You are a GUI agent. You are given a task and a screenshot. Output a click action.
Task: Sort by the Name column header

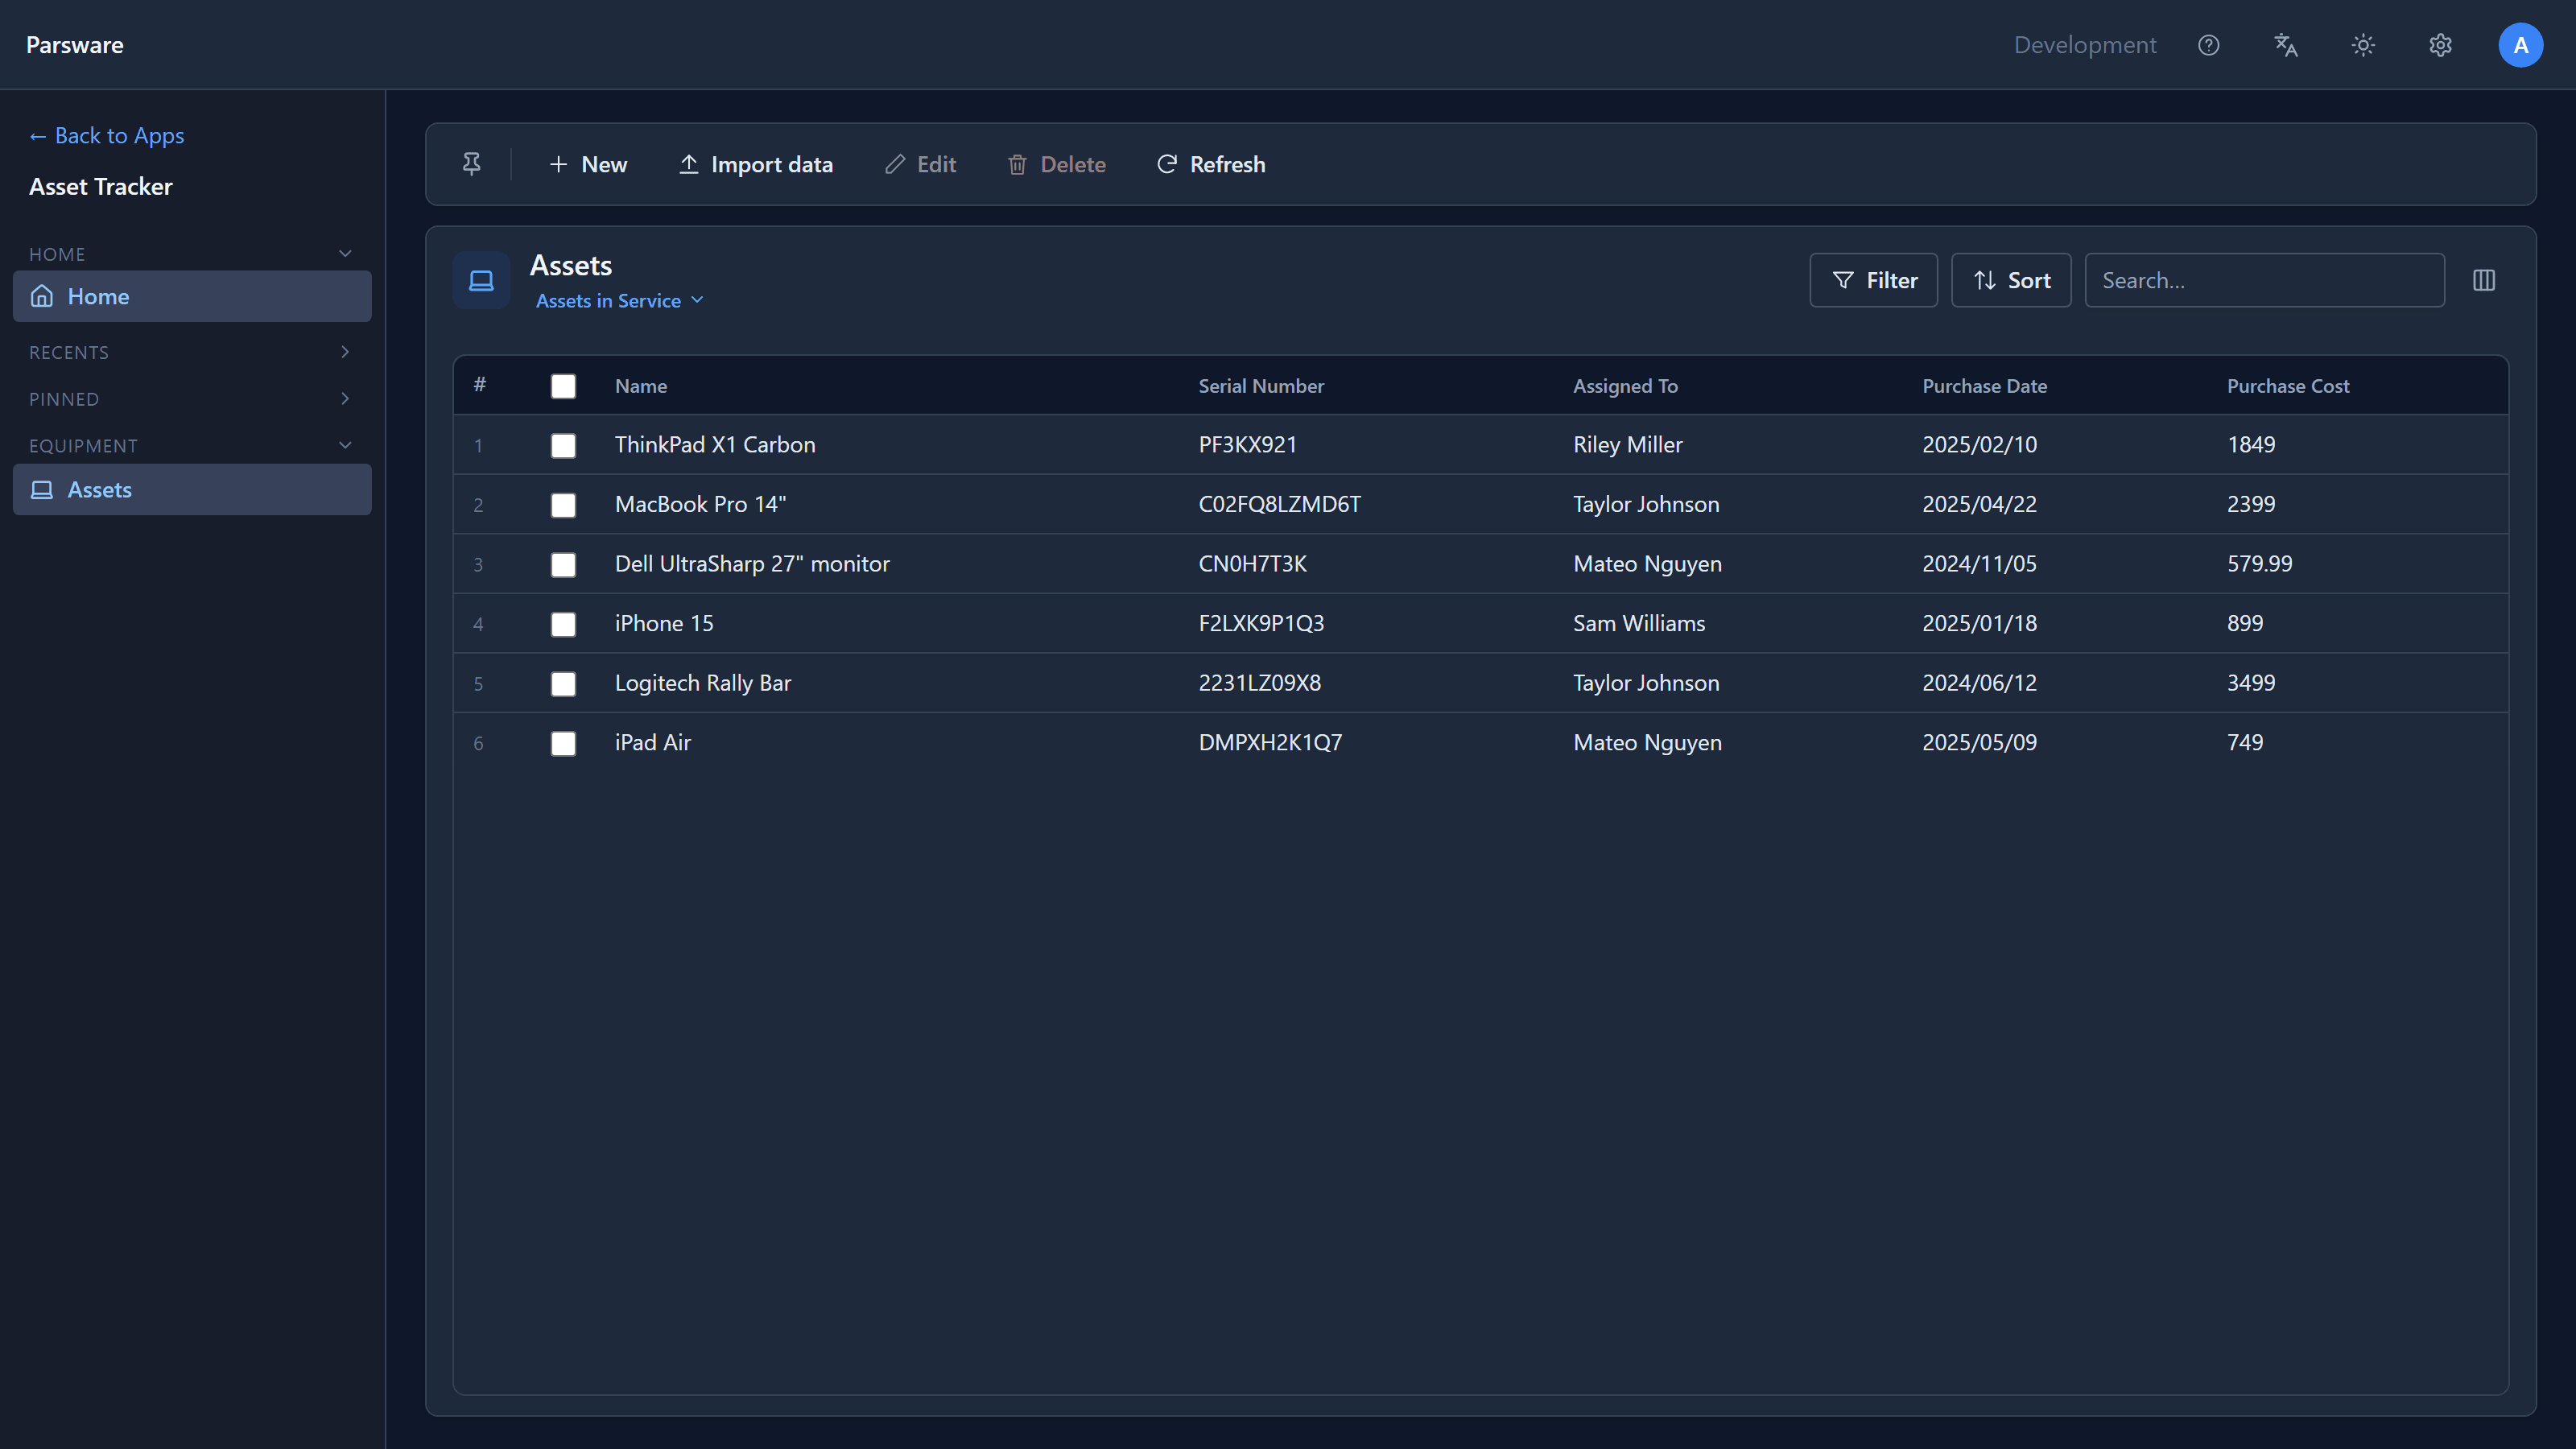[x=641, y=386]
